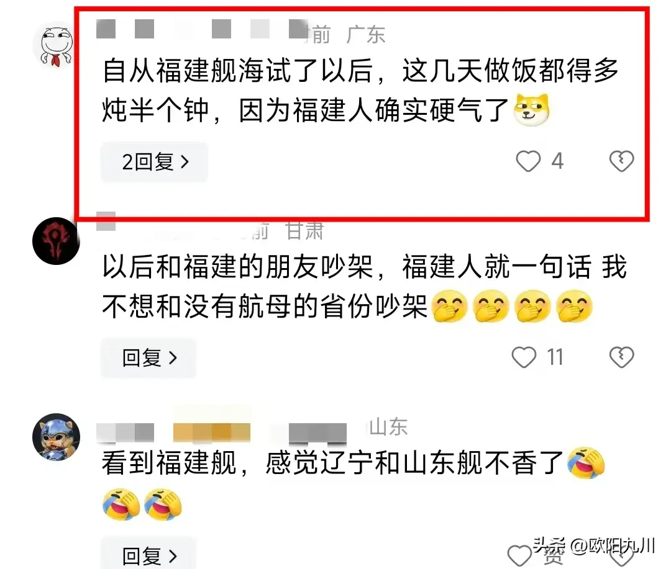Like the Fujian carrier sea trial comment
Image resolution: width=671 pixels, height=569 pixels.
click(x=528, y=161)
